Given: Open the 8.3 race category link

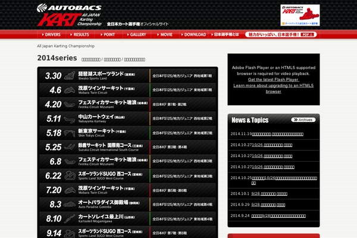Looking at the screenshot, I should coord(183,205).
